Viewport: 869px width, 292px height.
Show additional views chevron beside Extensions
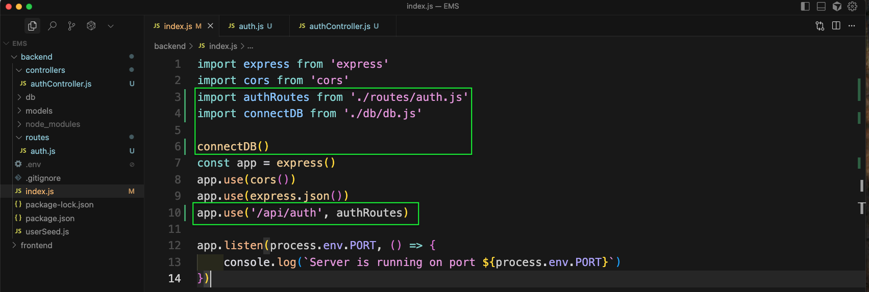110,26
